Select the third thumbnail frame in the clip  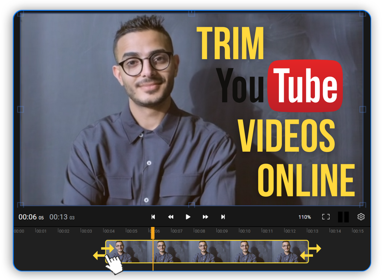(x=210, y=252)
